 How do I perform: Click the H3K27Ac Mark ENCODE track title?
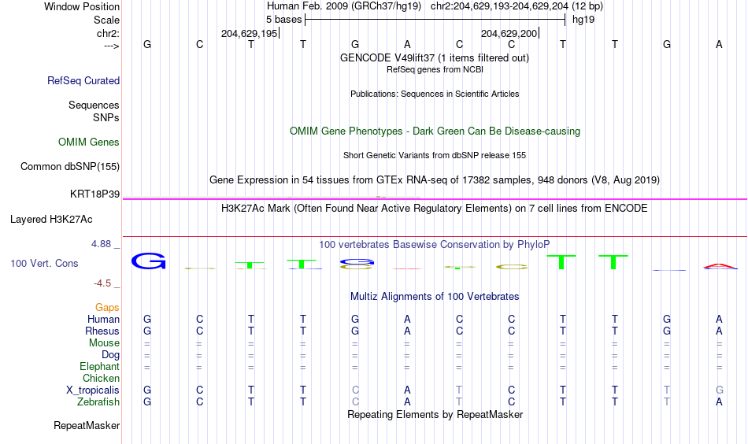coord(435,209)
